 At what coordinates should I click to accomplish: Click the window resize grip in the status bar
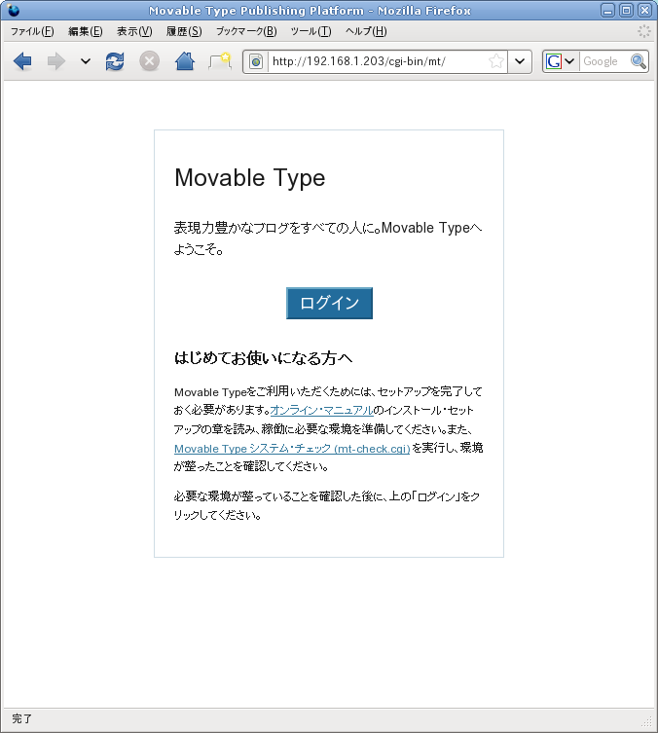(647, 722)
